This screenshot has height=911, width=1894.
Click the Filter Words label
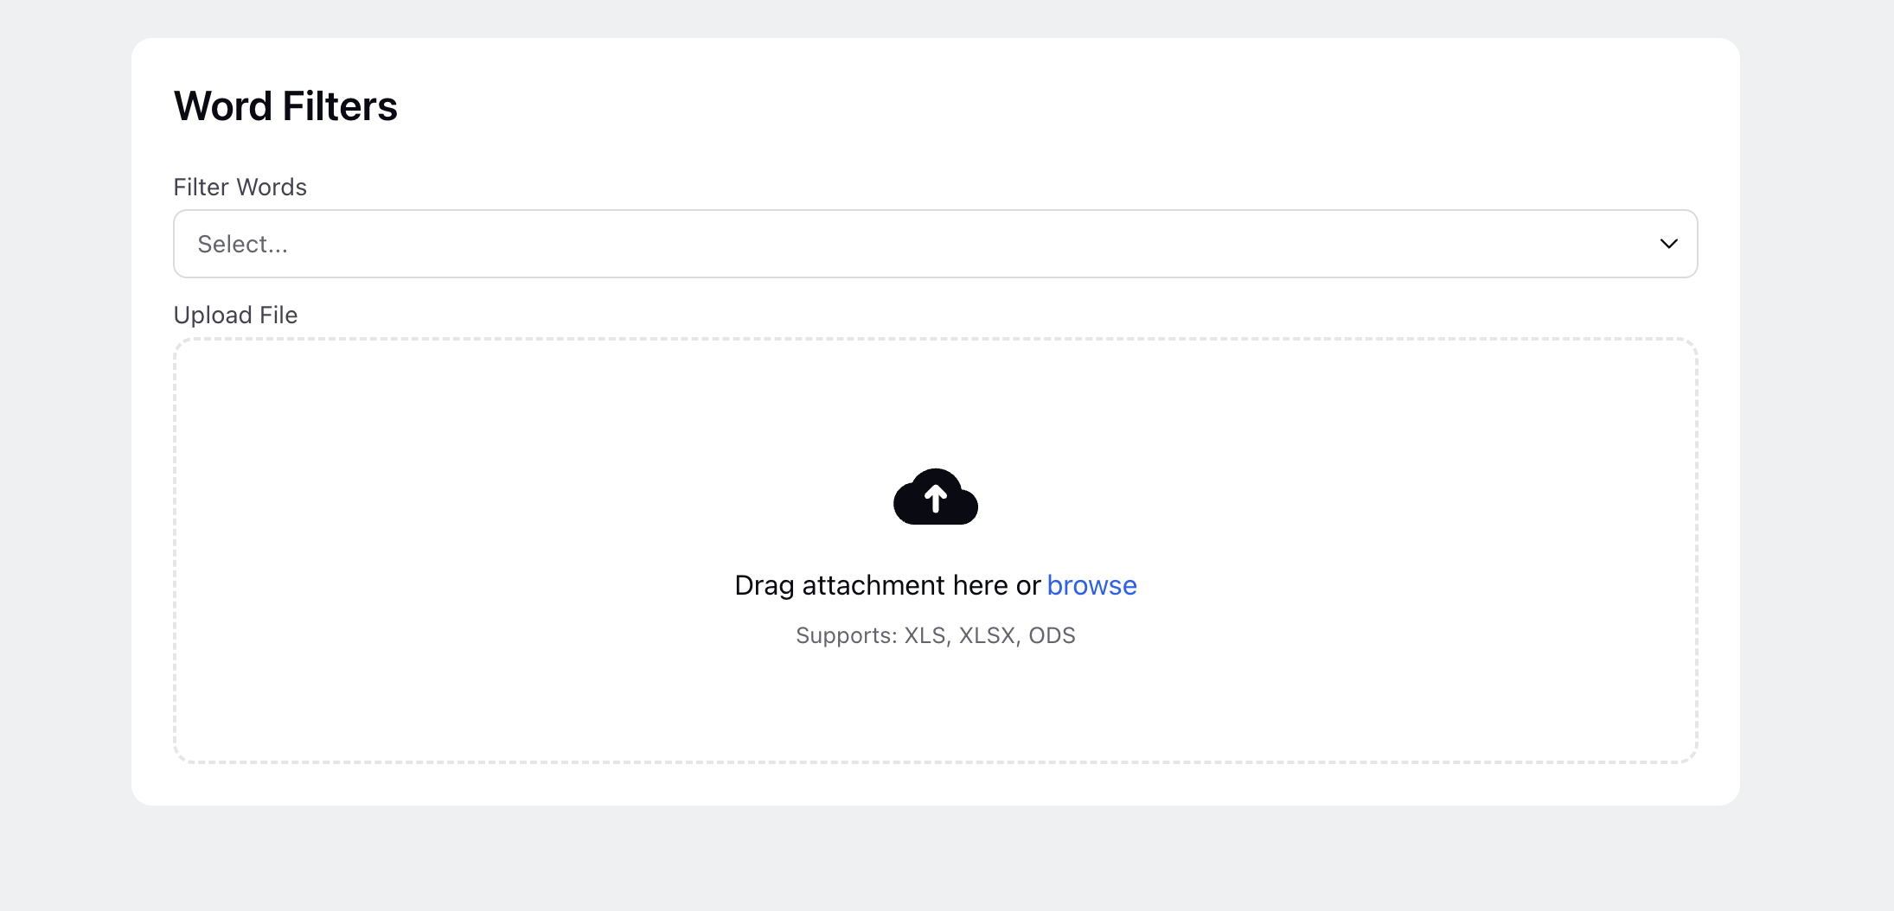pos(240,187)
